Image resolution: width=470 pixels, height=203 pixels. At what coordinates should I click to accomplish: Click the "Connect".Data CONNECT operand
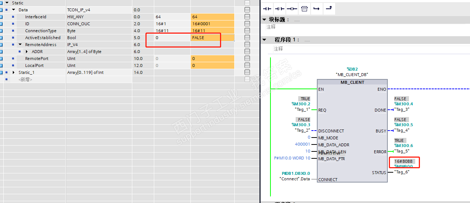(x=295, y=179)
